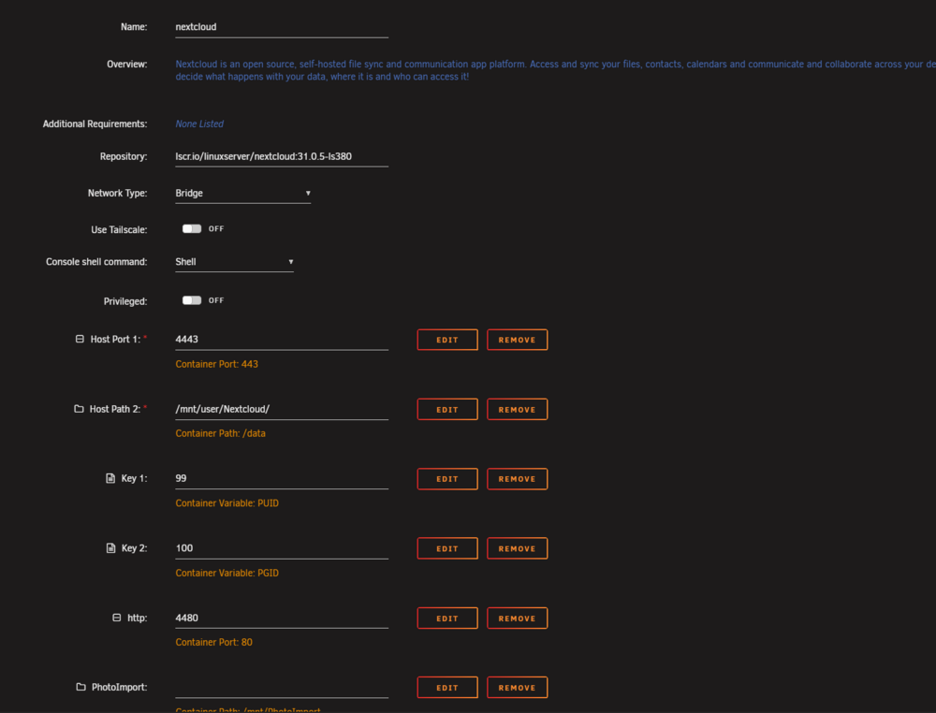
Task: Click the variable icon next to Key 1
Action: [110, 478]
